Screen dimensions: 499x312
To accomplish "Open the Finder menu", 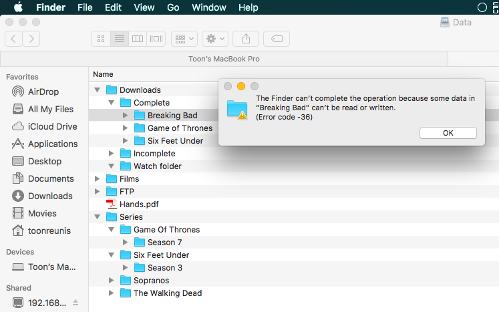I will pyautogui.click(x=51, y=7).
